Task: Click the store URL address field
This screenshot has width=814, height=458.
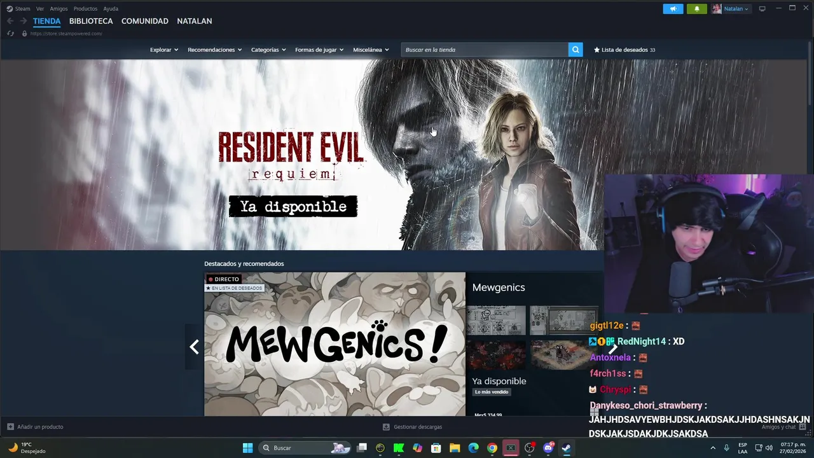Action: [66, 33]
